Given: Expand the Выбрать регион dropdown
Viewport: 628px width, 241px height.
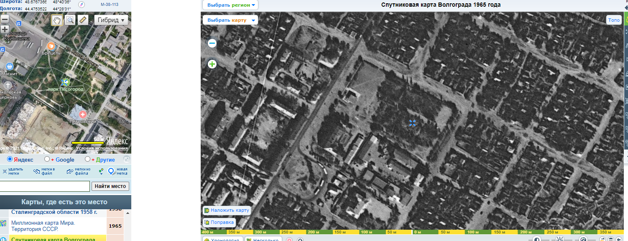Looking at the screenshot, I should [230, 5].
